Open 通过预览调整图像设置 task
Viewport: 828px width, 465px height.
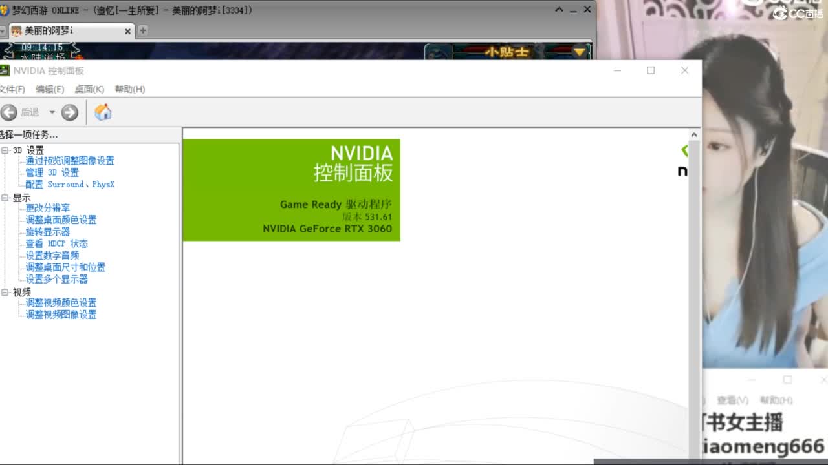coord(70,161)
